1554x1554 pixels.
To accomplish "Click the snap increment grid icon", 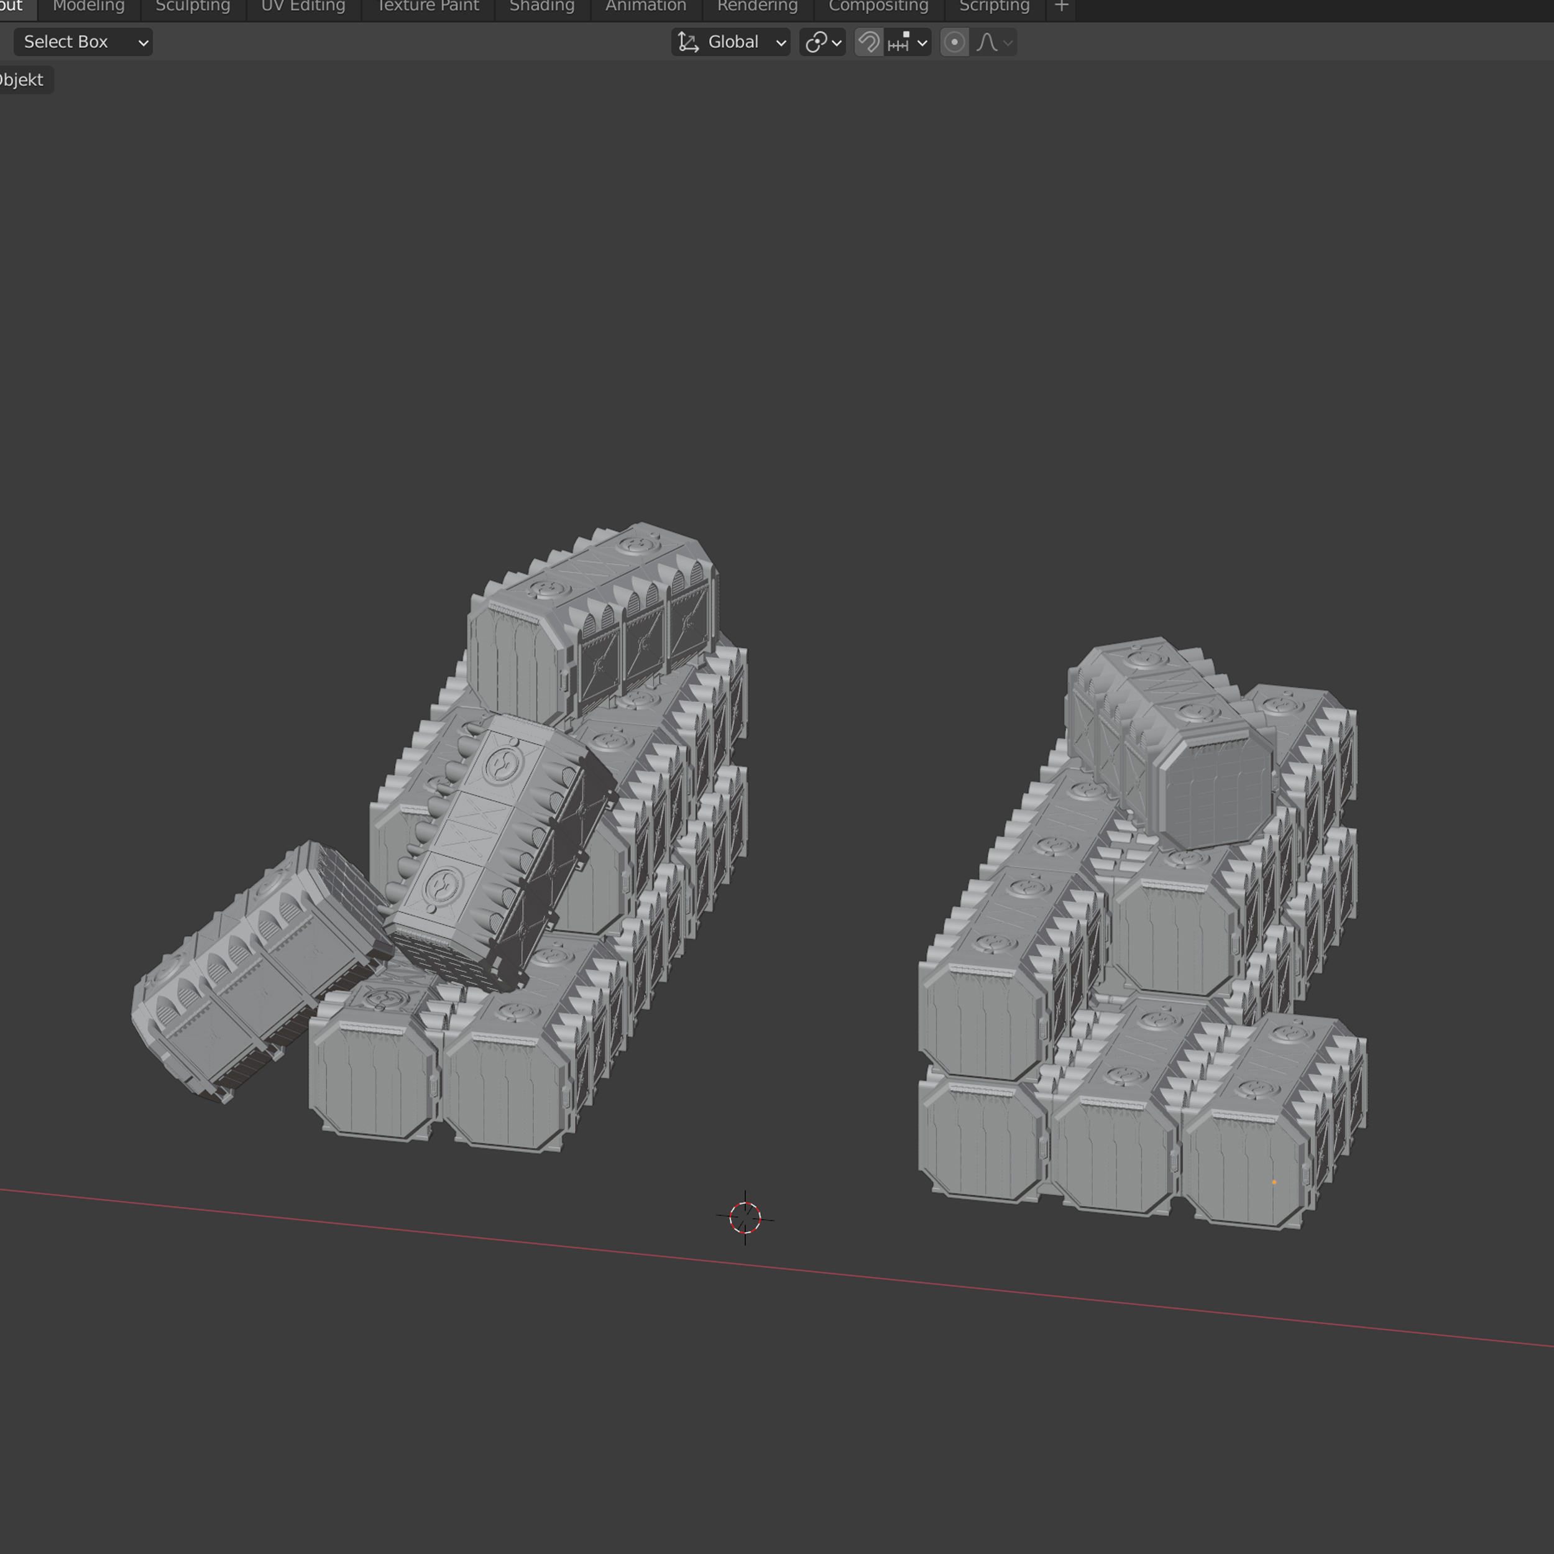I will [898, 42].
